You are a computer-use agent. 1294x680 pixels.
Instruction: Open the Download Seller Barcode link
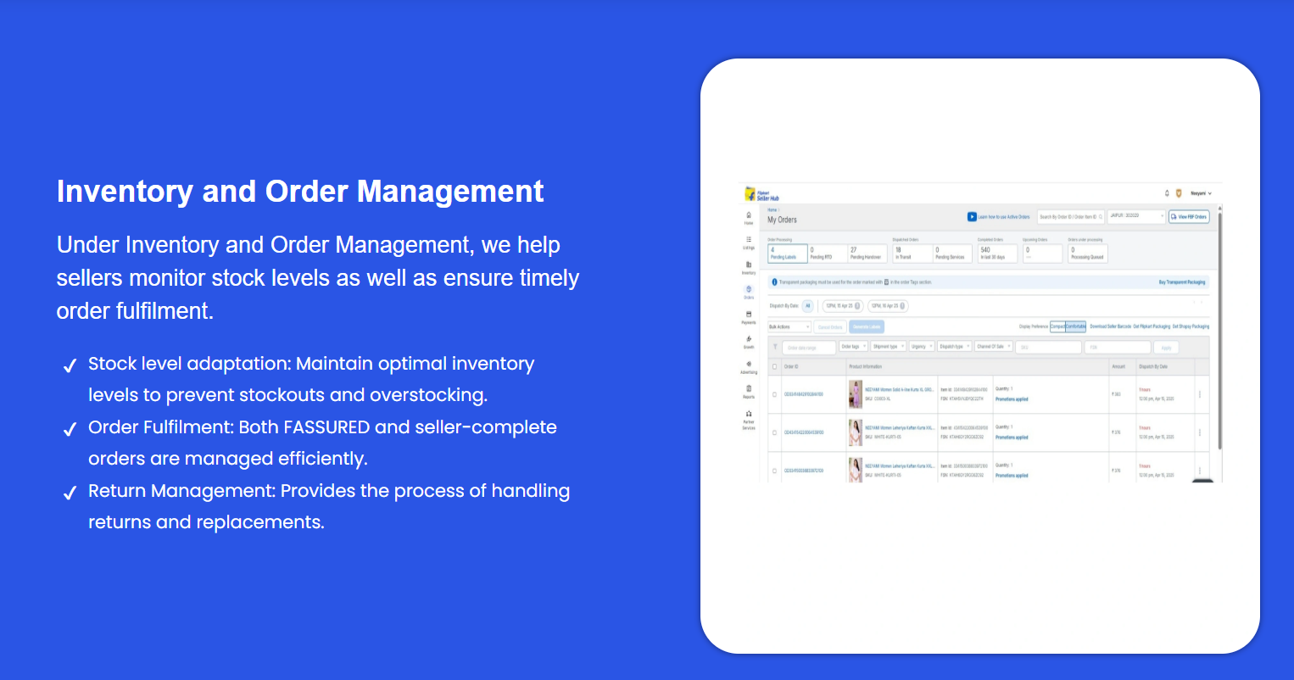(x=1110, y=326)
